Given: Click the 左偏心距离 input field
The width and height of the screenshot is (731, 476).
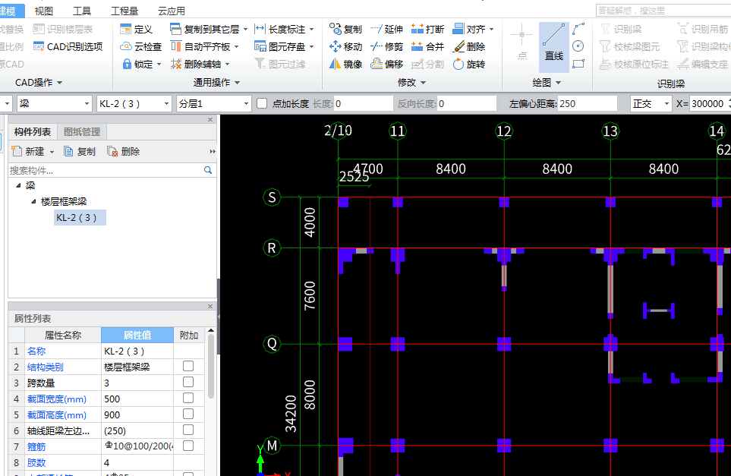Looking at the screenshot, I should pyautogui.click(x=588, y=103).
